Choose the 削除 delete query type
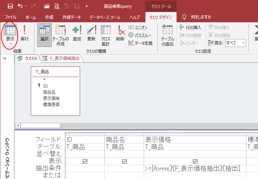This screenshot has height=179, width=258. (120, 33)
